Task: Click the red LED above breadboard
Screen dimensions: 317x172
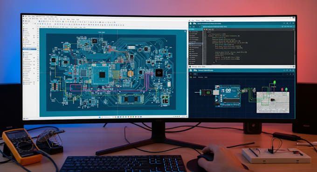Action: click(x=282, y=89)
